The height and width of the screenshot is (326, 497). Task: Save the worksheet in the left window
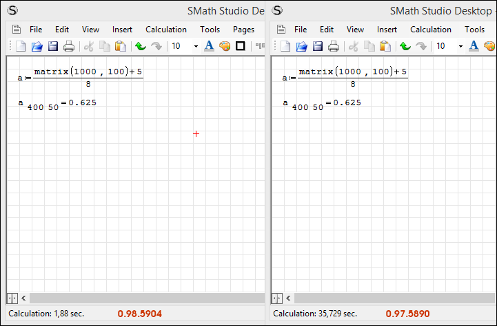[52, 46]
